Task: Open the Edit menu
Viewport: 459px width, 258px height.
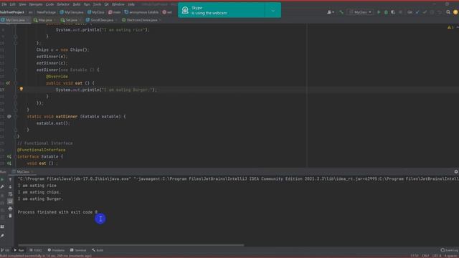Action: point(13,4)
